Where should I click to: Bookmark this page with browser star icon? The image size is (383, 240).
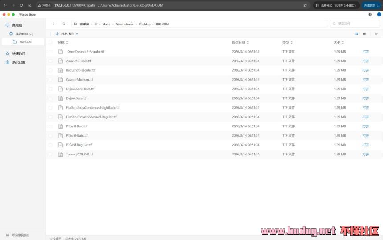pos(305,5)
